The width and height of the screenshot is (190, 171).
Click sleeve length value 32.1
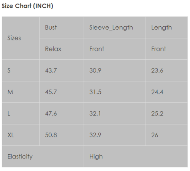[x=115, y=113]
